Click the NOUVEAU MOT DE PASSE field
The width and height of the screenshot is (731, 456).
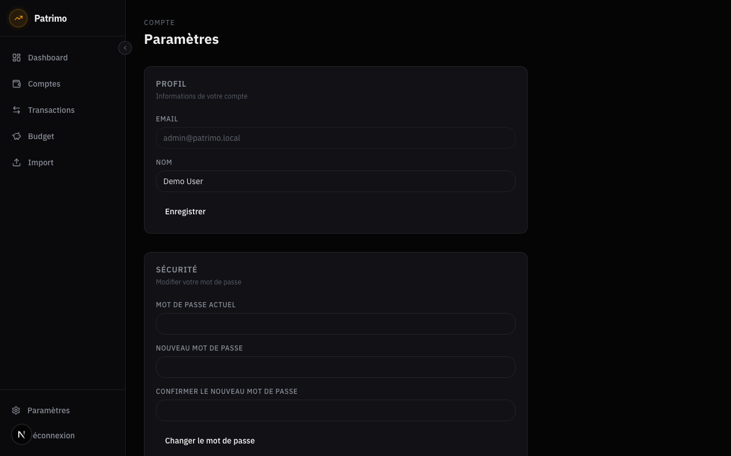point(336,367)
